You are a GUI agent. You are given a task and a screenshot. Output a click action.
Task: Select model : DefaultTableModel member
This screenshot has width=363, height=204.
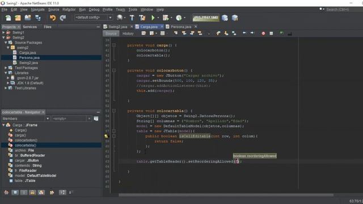(x=35, y=176)
